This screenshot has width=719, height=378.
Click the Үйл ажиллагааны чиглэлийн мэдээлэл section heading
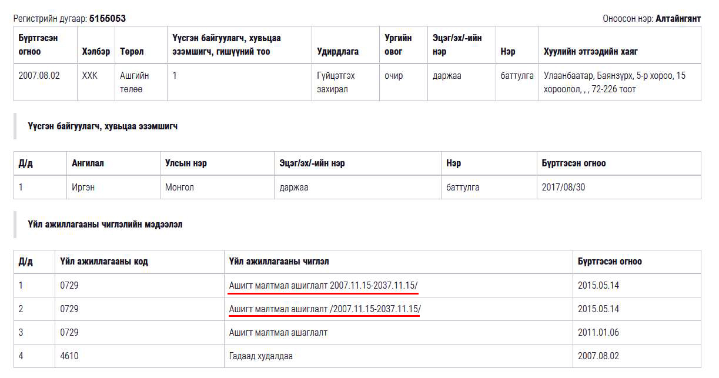pos(105,225)
